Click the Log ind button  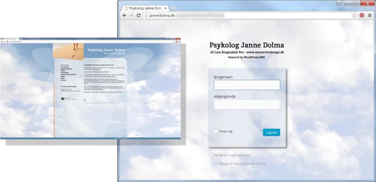coord(271,132)
